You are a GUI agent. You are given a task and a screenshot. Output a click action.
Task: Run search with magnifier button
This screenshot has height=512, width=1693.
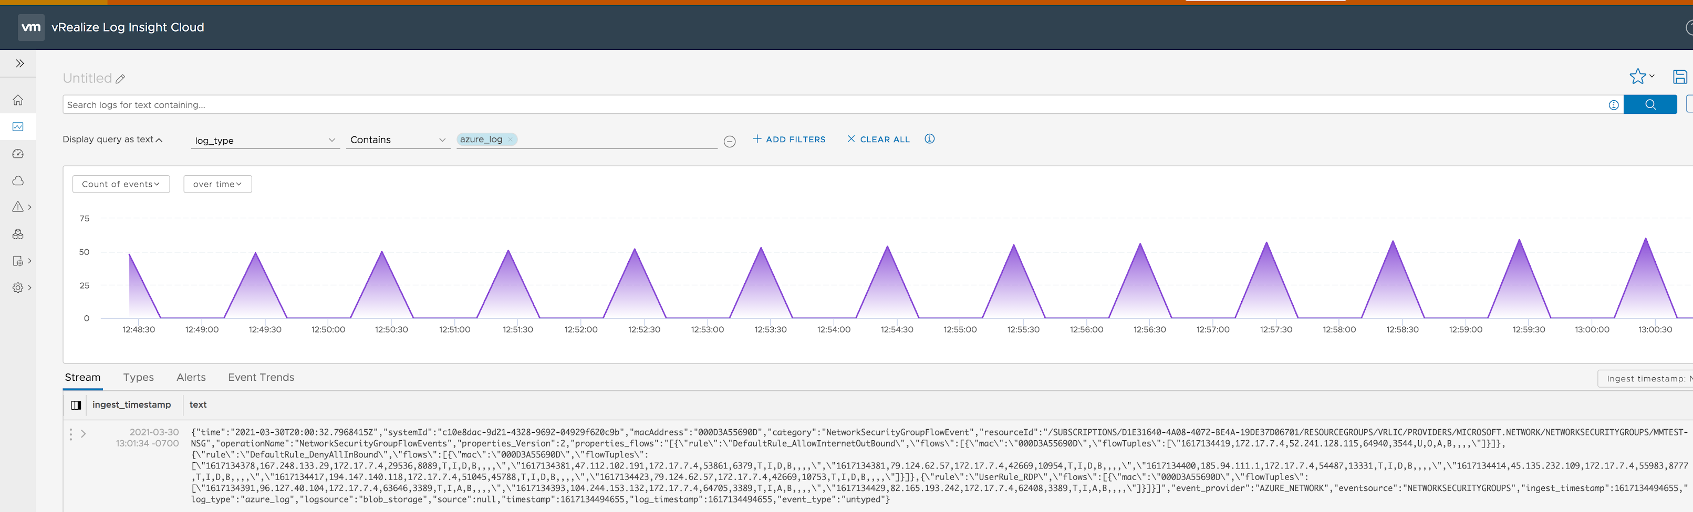pos(1650,104)
